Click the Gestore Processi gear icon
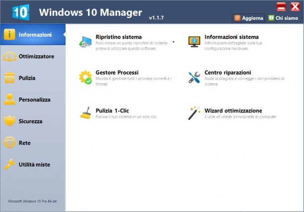This screenshot has width=304, height=212. [x=85, y=77]
